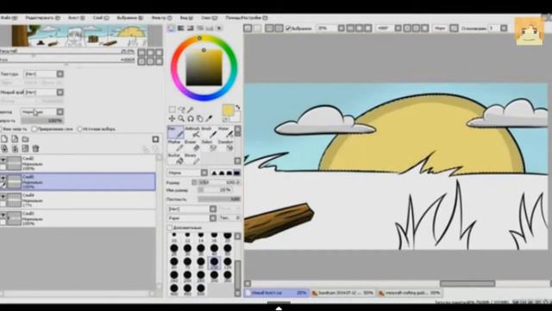The width and height of the screenshot is (552, 311).
Task: Create a new layer folder
Action: pyautogui.click(x=25, y=139)
